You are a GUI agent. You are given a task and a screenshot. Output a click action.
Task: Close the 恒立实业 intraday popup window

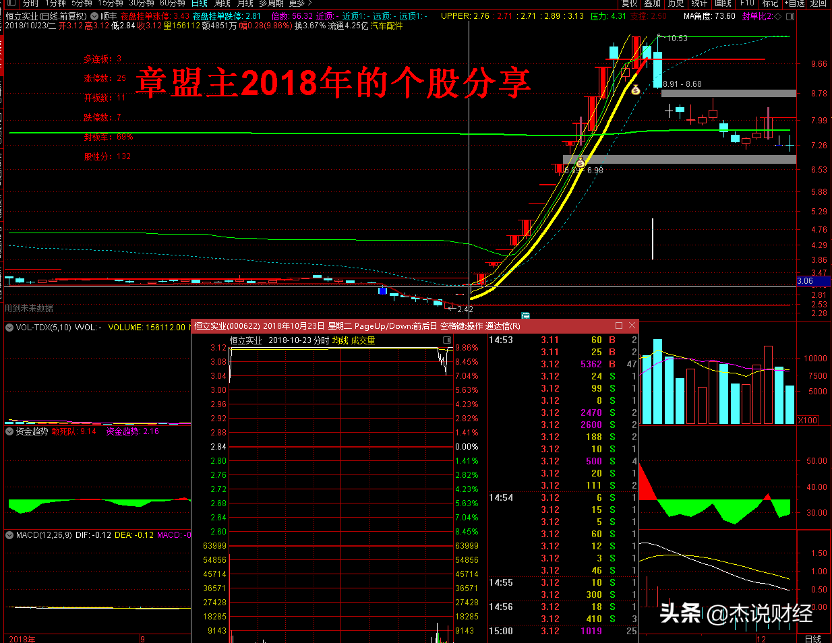632,326
